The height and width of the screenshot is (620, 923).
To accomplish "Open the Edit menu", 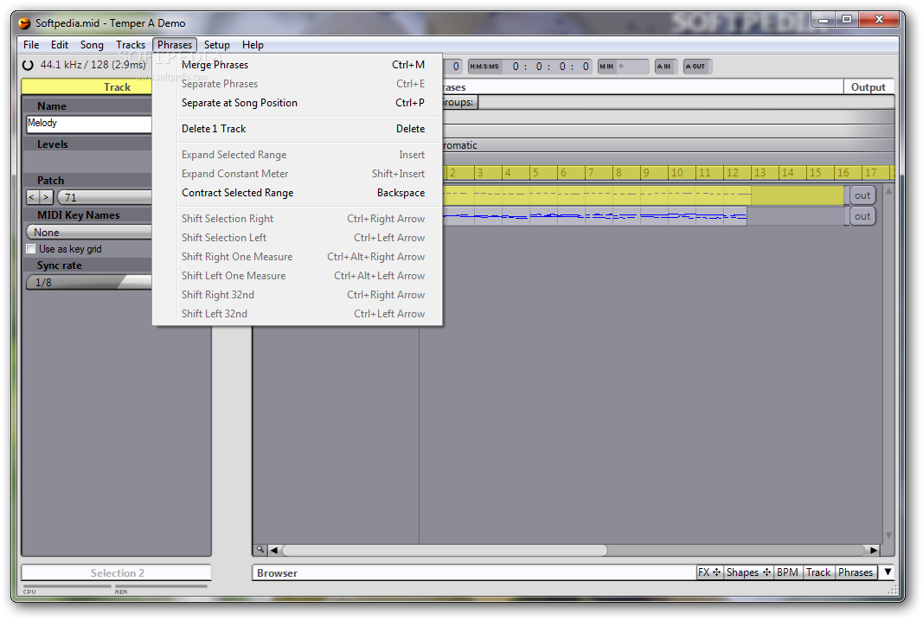I will click(60, 45).
